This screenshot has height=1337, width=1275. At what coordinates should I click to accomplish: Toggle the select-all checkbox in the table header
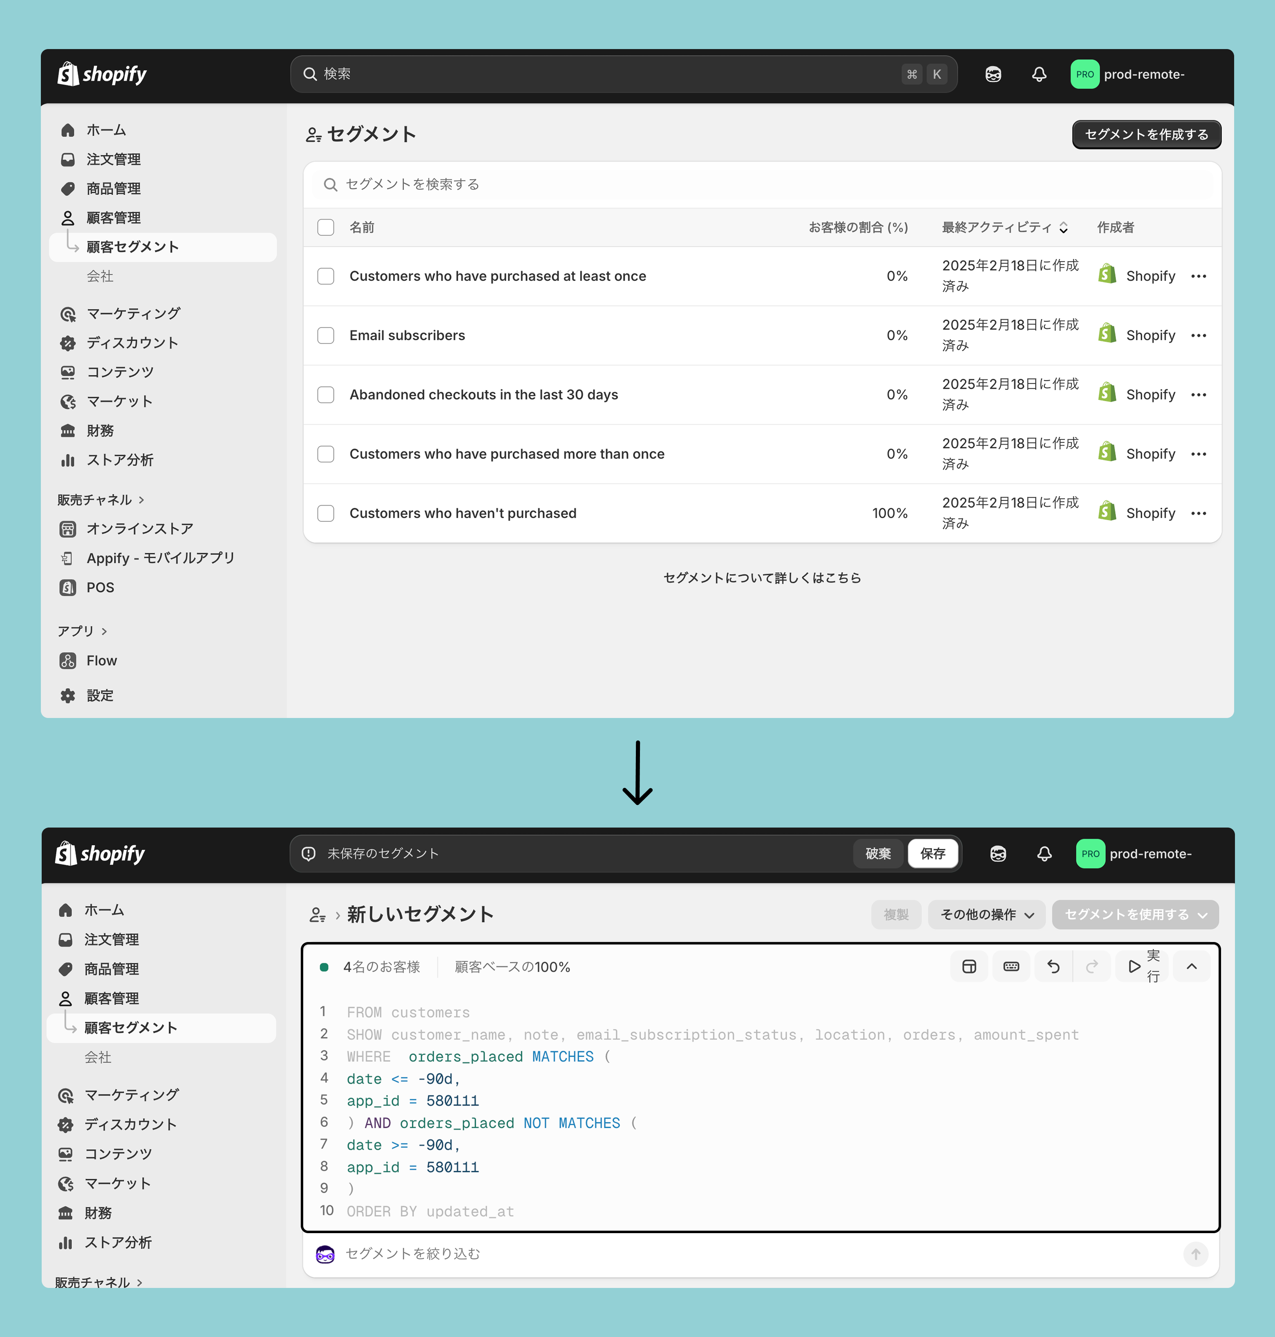pyautogui.click(x=326, y=227)
